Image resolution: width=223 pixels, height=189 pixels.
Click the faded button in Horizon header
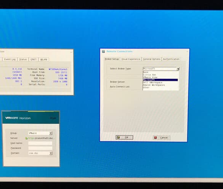click(x=53, y=118)
